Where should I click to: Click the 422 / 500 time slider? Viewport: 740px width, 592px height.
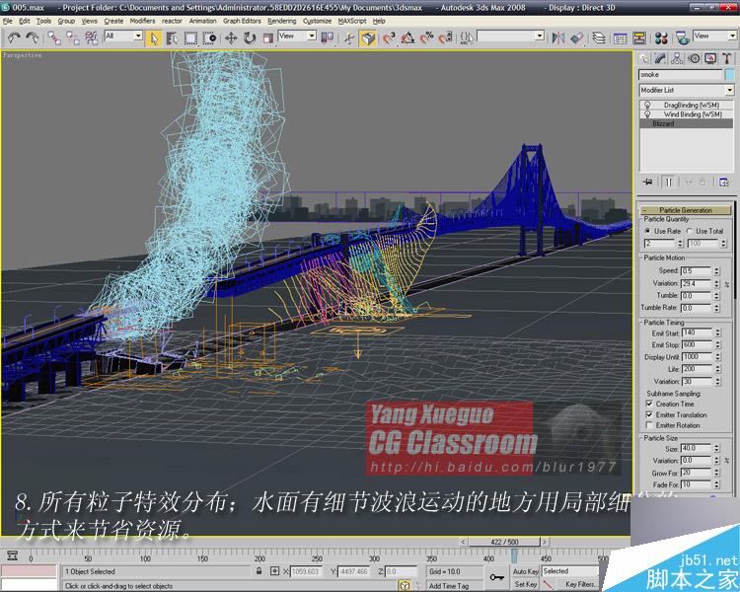coord(504,542)
